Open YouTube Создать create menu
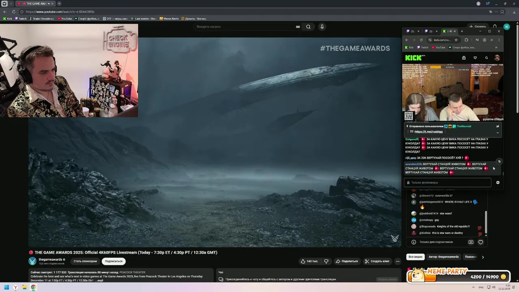Viewport: 519px width, 292px height. [x=477, y=27]
